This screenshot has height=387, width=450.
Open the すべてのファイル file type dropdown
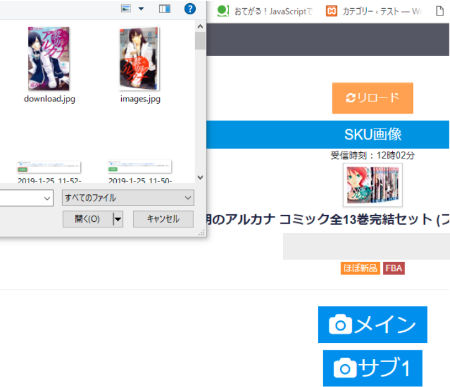pyautogui.click(x=128, y=198)
